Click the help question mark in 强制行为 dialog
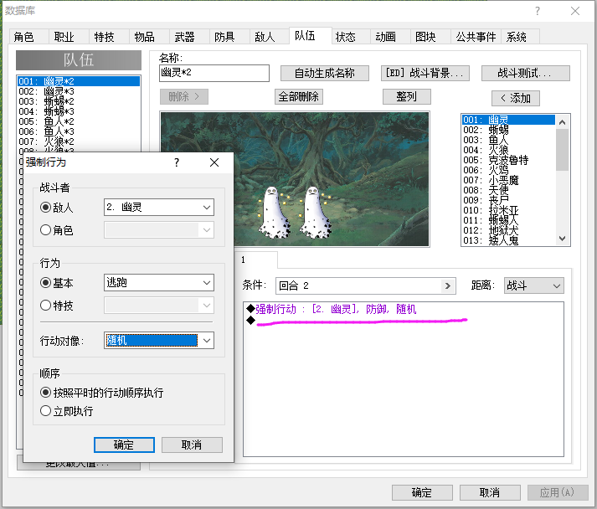Image resolution: width=597 pixels, height=509 pixels. pos(177,162)
